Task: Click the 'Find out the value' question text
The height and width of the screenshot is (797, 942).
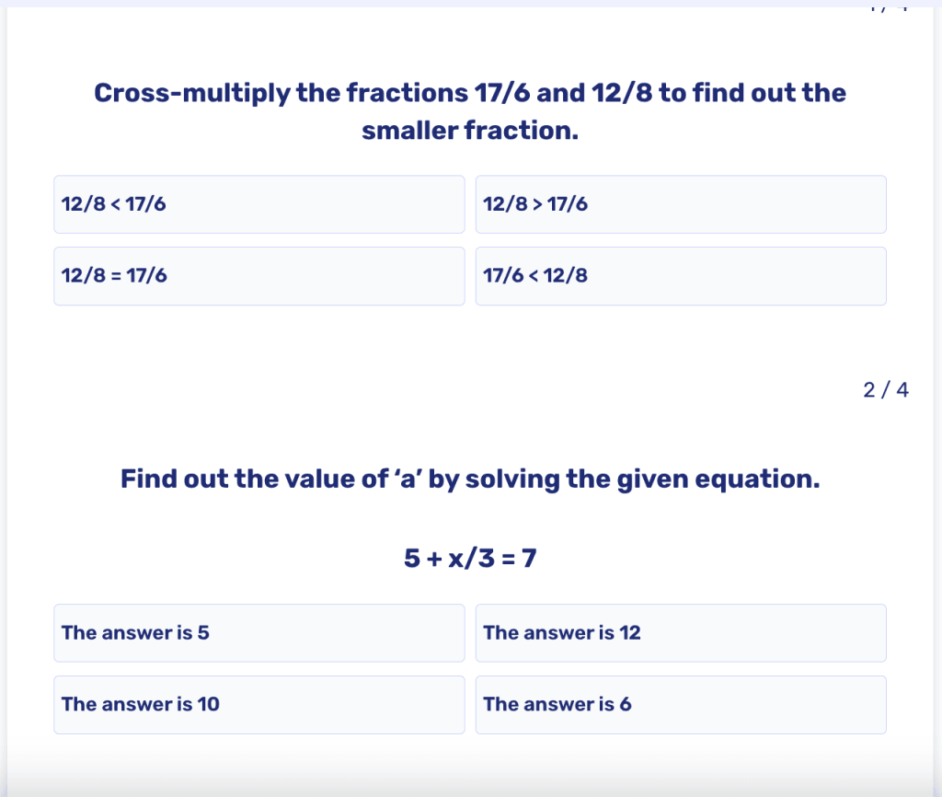Action: pos(470,479)
